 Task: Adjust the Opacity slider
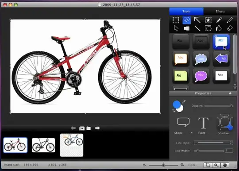click(x=219, y=106)
